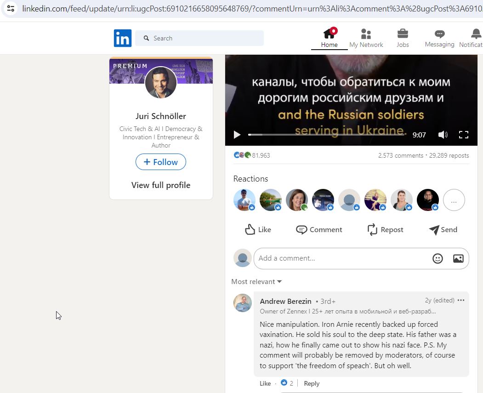Open first reactor's avatar in Reactions
This screenshot has height=393, width=483.
244,200
